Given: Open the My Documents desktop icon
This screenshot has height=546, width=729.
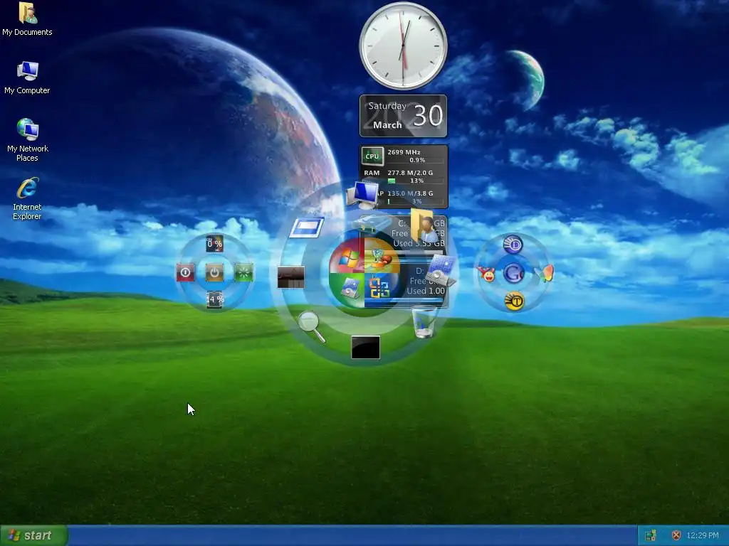Looking at the screenshot, I should 27,19.
